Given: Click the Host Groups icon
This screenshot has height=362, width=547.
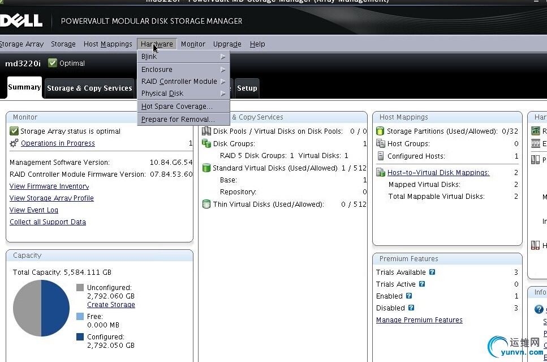Looking at the screenshot, I should (381, 143).
